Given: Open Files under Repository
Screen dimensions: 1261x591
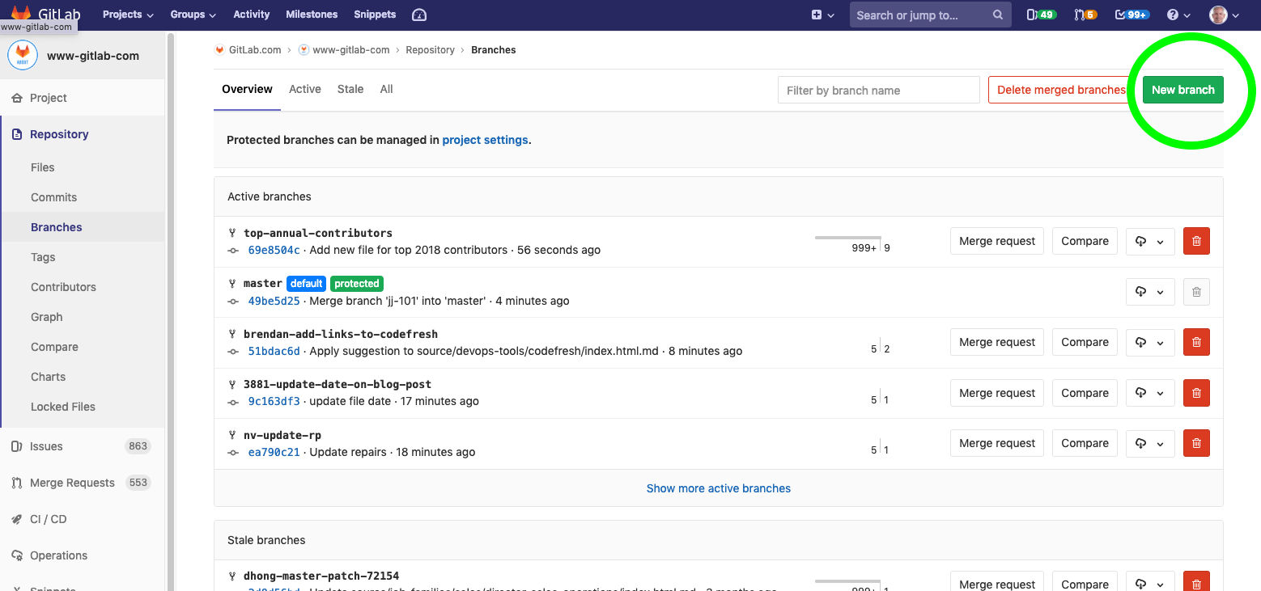Looking at the screenshot, I should pyautogui.click(x=43, y=167).
